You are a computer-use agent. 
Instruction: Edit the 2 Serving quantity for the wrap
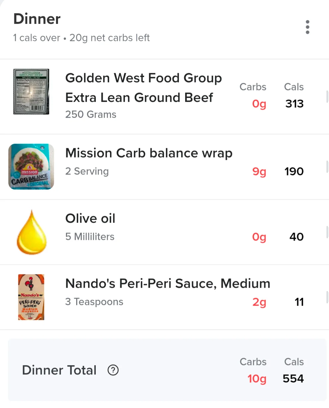pos(87,171)
